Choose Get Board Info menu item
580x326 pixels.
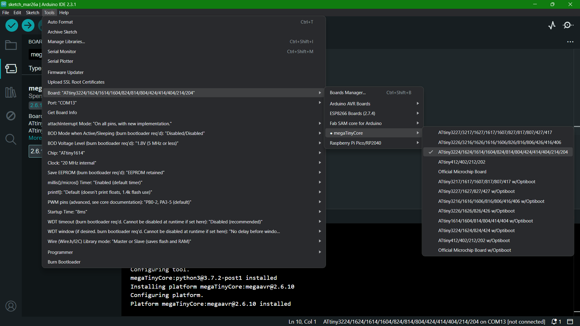click(184, 113)
